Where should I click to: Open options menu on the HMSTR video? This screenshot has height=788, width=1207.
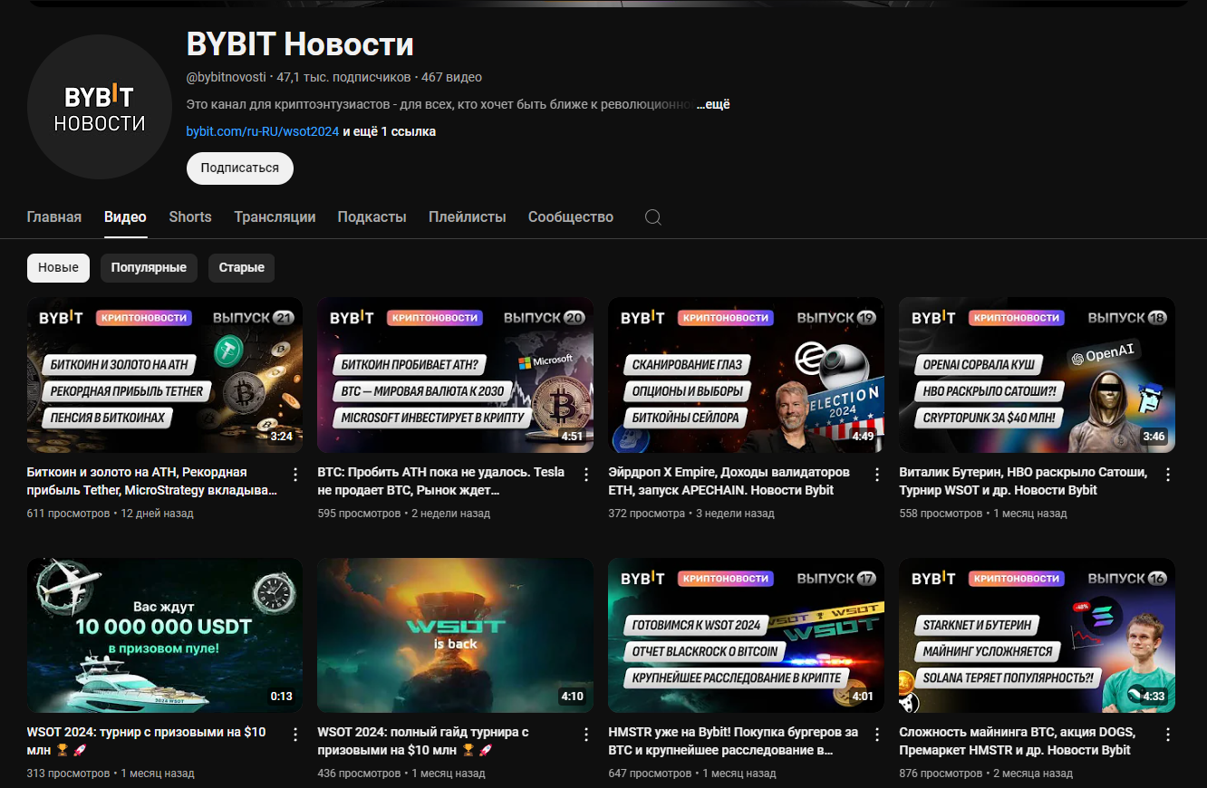point(876,734)
